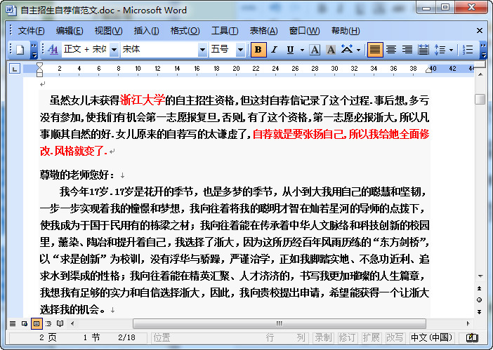Switch to Print Layout view icon
The width and height of the screenshot is (493, 350).
(37, 323)
